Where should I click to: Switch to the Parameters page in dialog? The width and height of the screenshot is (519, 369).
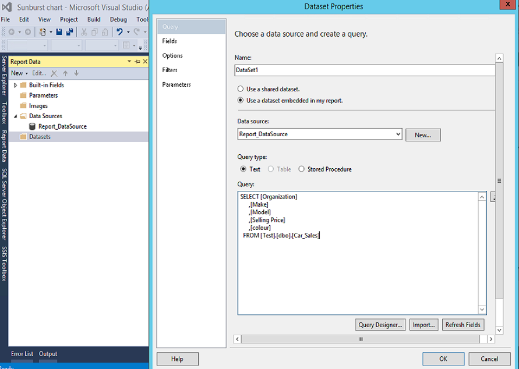(192, 84)
